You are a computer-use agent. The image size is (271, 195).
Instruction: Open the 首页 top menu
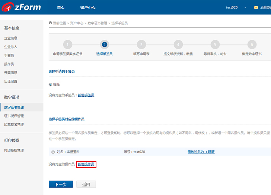click(x=61, y=7)
